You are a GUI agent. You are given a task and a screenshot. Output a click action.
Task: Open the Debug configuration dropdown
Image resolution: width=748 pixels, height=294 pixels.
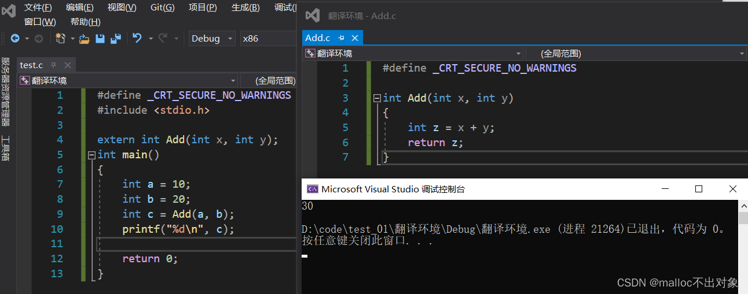tap(212, 39)
